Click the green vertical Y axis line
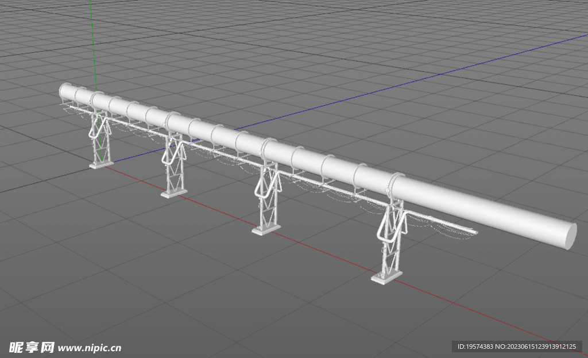Image resolution: width=588 pixels, height=358 pixels. [x=92, y=45]
